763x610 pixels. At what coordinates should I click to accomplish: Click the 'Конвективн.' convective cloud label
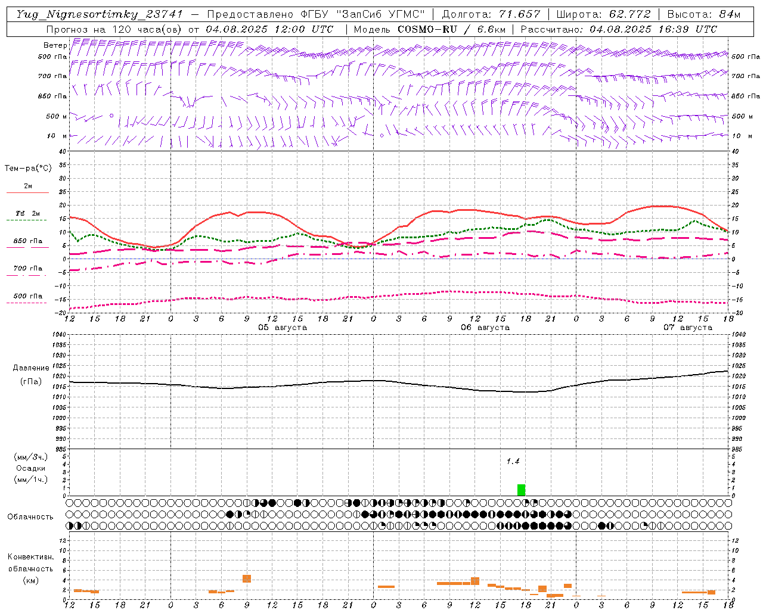point(31,557)
